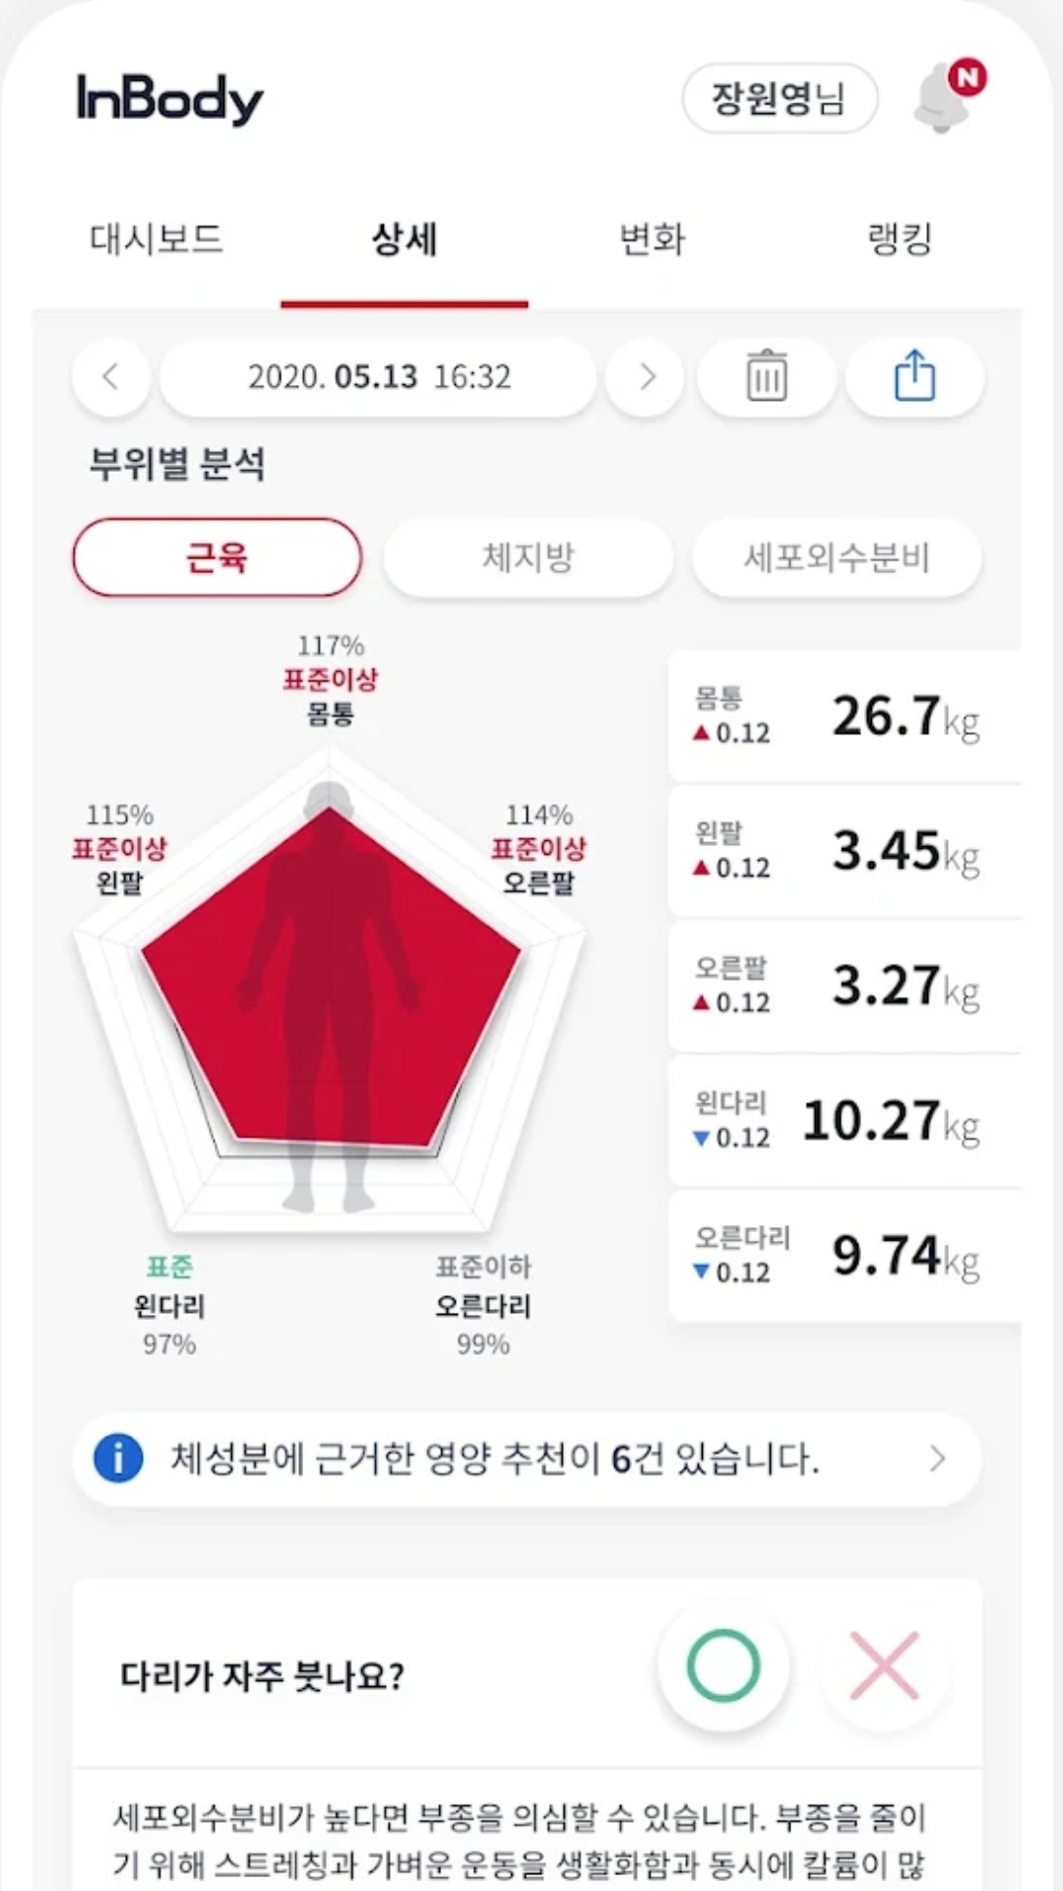This screenshot has width=1063, height=1891.
Task: Expand nutrition recommendations chevron
Action: click(937, 1458)
